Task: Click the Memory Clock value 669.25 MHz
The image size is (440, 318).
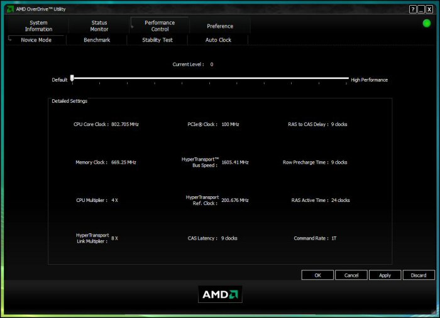Action: [x=123, y=162]
